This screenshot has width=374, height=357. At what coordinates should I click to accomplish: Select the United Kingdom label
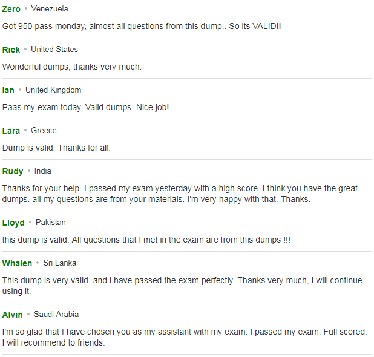53,90
